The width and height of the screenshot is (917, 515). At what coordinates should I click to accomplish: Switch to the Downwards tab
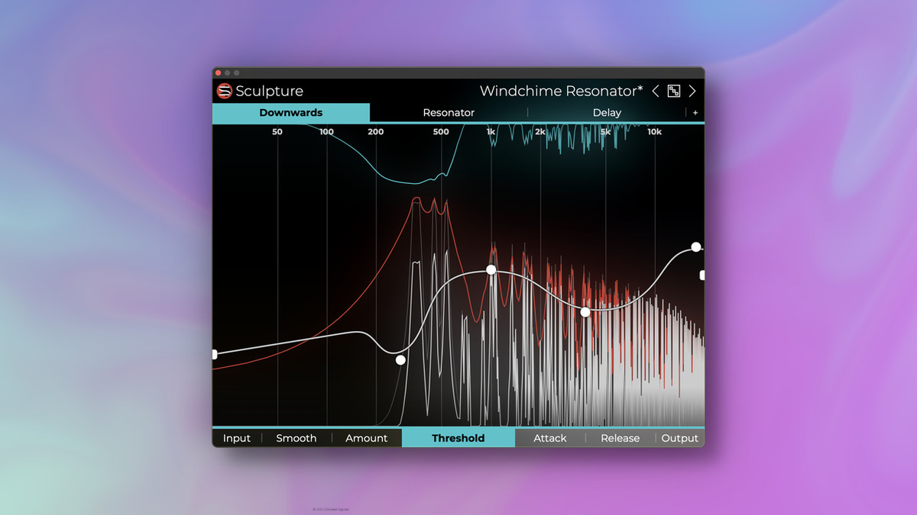click(291, 112)
